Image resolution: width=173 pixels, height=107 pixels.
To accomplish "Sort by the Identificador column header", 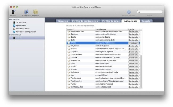I will [111, 29].
